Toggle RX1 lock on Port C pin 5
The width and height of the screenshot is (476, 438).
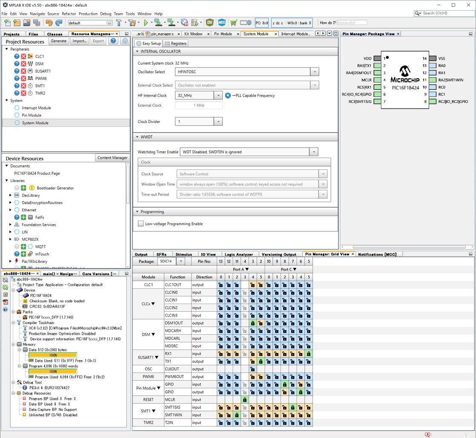tap(309, 354)
